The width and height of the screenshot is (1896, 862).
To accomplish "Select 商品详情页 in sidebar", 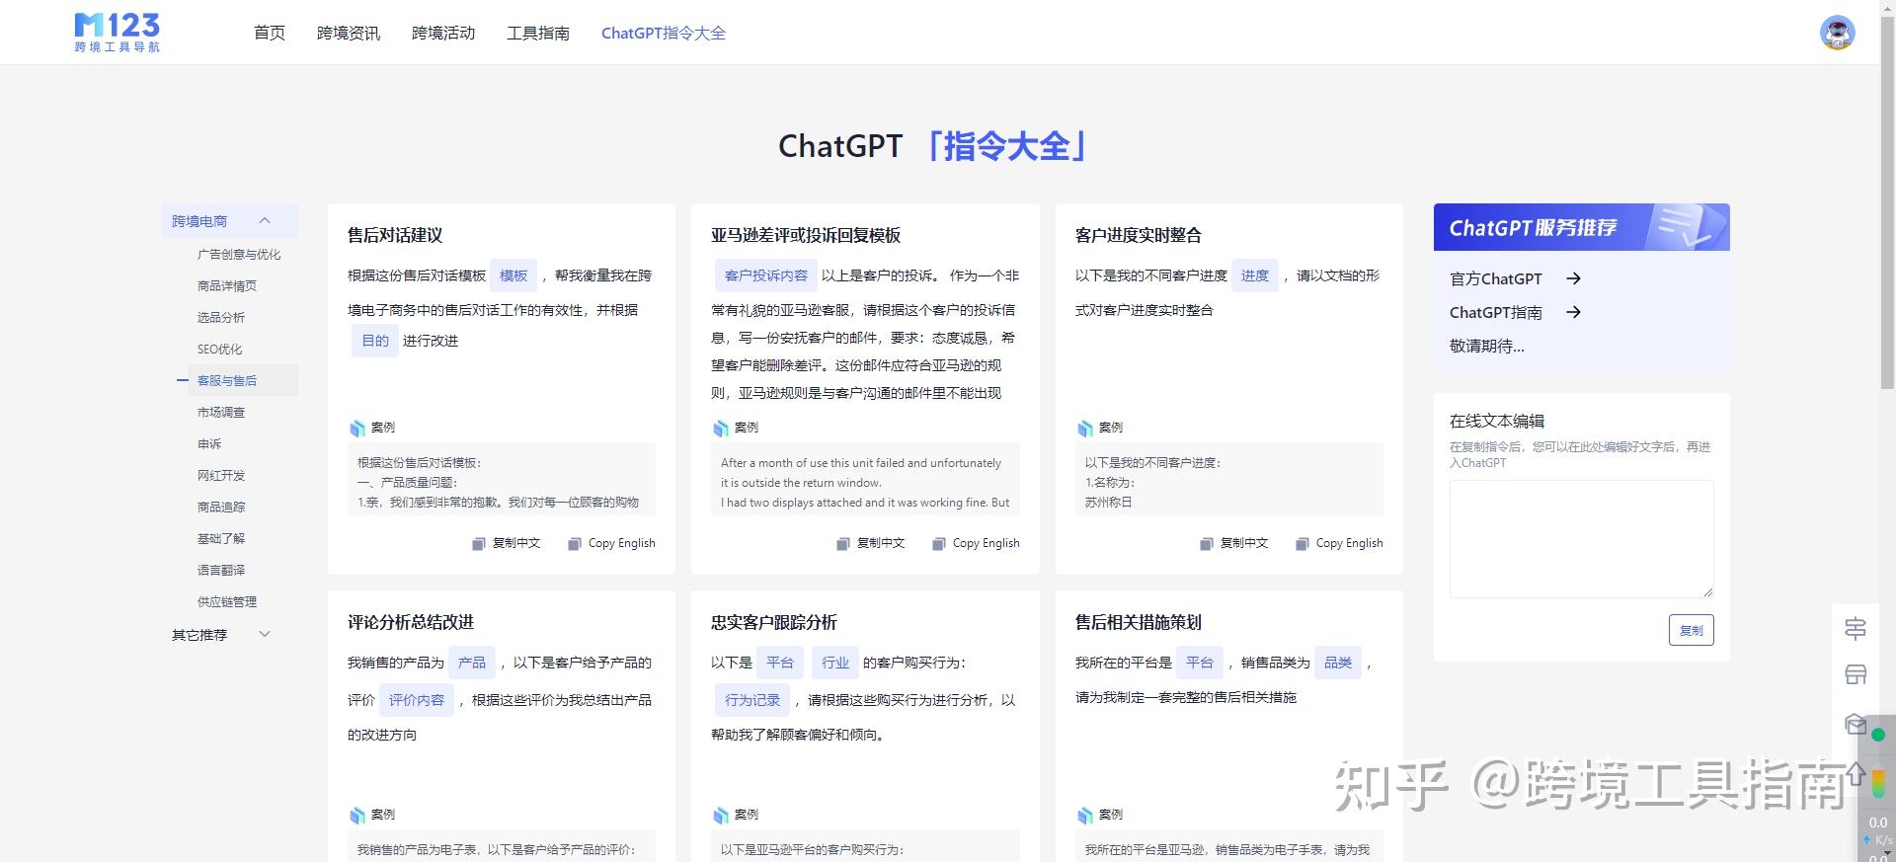I will (227, 285).
